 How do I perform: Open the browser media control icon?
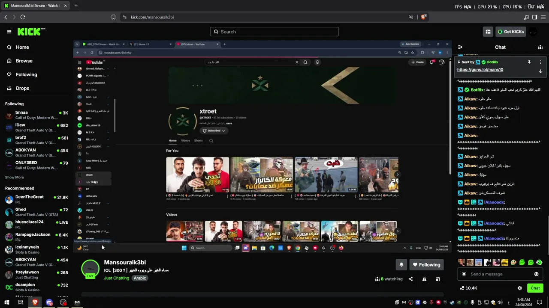(526, 17)
